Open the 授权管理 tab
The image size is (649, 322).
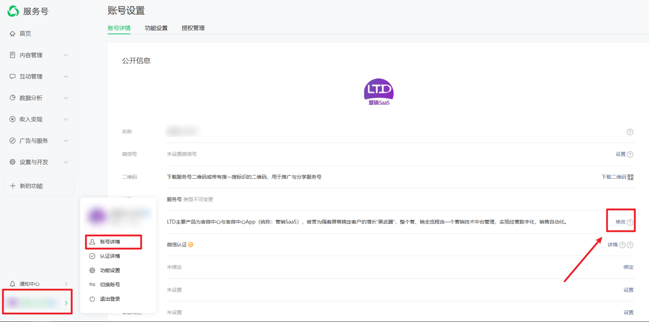point(193,28)
